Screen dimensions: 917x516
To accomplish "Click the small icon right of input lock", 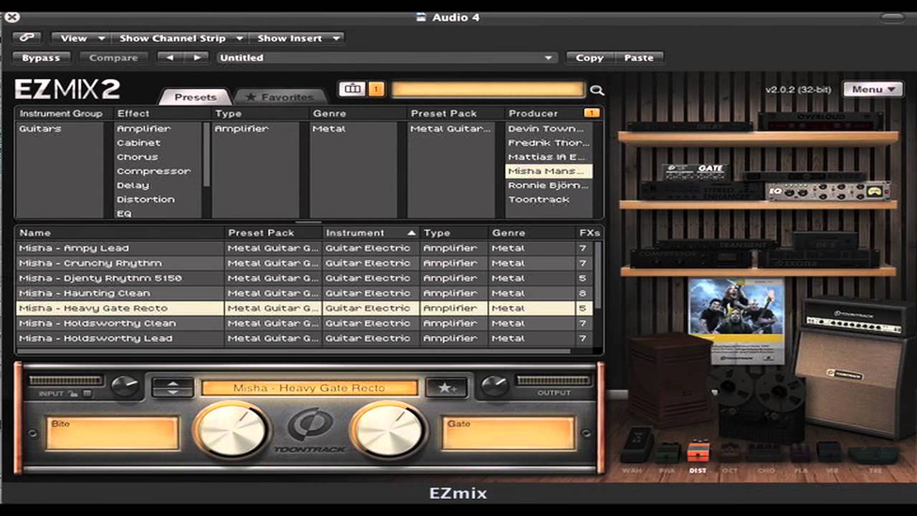I will click(87, 393).
